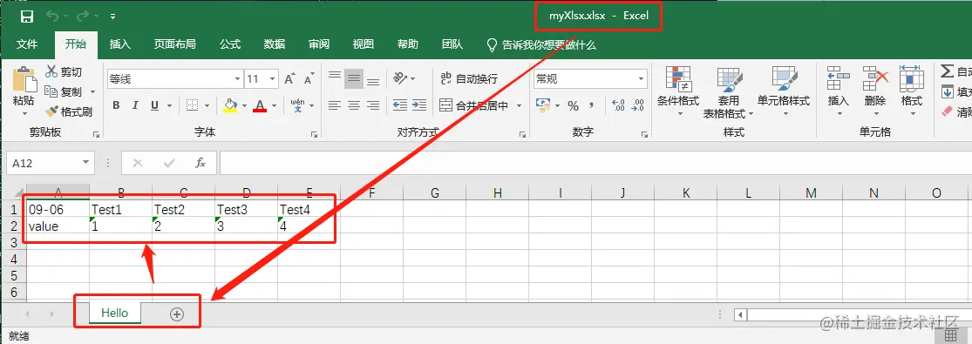This screenshot has width=972, height=344.
Task: Switch to the 公式 ribbon tab
Action: (230, 44)
